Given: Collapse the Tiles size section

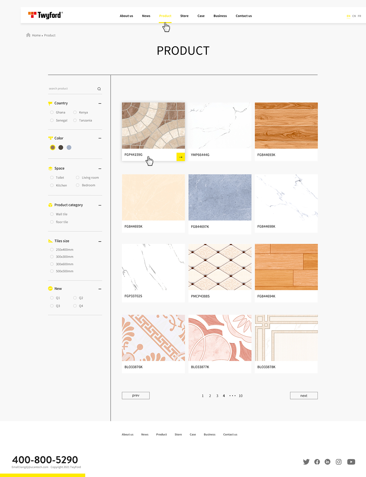Looking at the screenshot, I should tap(100, 241).
